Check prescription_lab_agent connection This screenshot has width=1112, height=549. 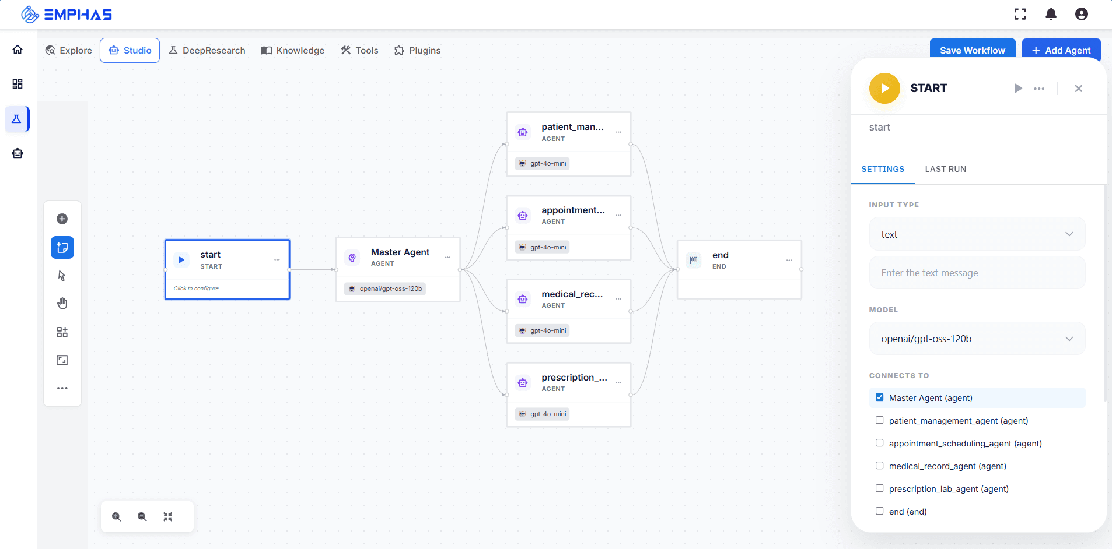(x=879, y=488)
